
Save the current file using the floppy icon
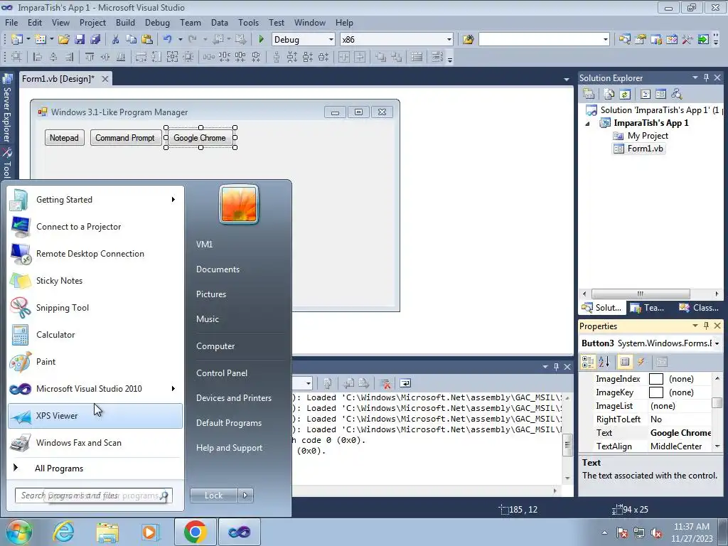point(80,40)
